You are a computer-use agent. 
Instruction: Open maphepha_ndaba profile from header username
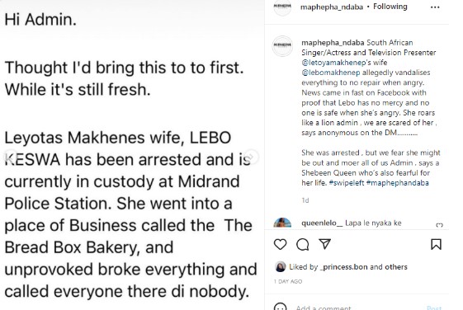point(331,7)
